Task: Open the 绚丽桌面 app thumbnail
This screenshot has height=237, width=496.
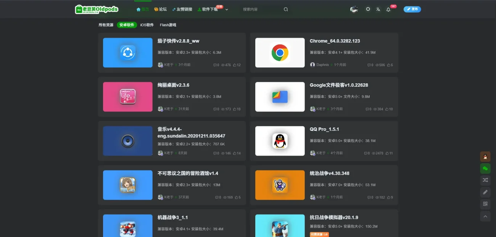Action: 128,97
